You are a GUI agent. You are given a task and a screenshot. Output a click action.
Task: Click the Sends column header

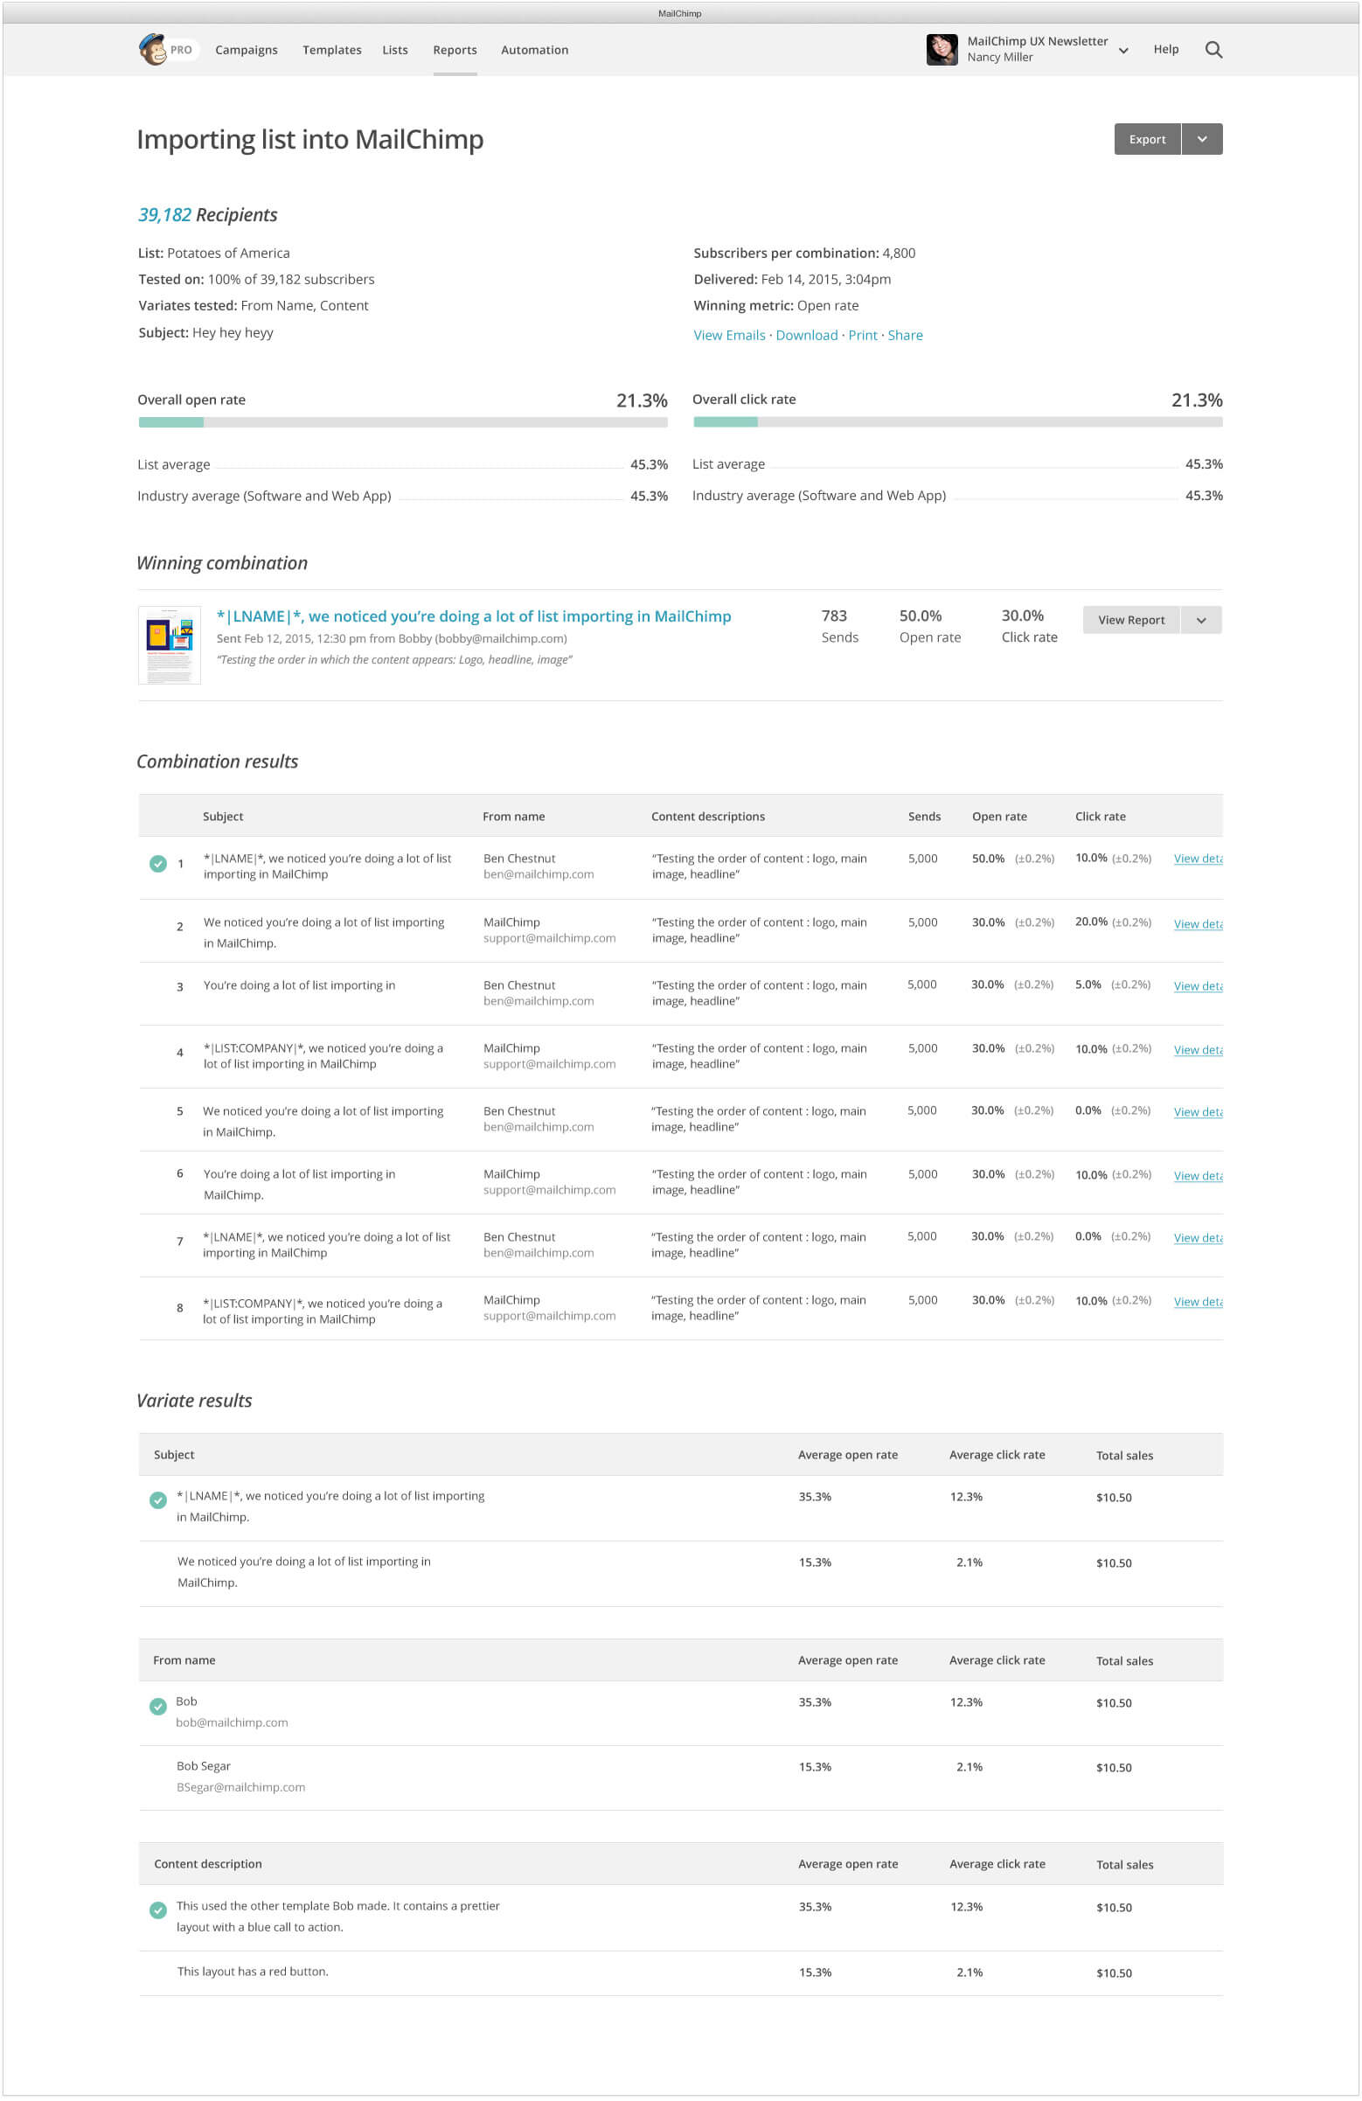click(x=924, y=817)
